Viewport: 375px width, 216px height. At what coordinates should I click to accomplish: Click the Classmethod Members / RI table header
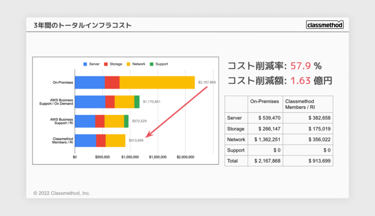[299, 104]
